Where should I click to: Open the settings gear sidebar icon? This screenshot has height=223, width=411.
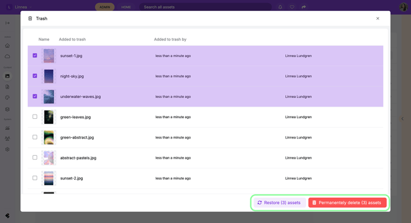[x=7, y=149]
